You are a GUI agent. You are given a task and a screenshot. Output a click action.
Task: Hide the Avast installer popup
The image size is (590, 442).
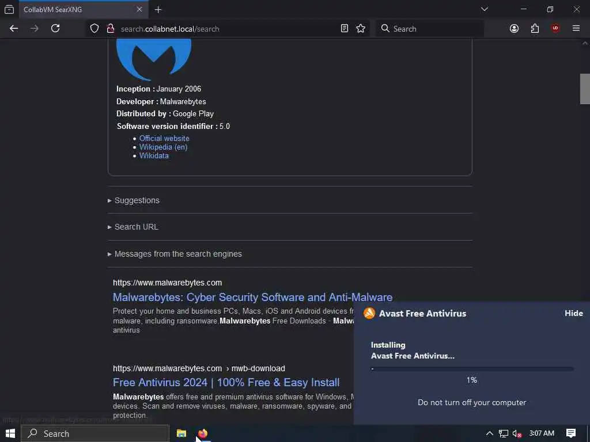pyautogui.click(x=573, y=313)
